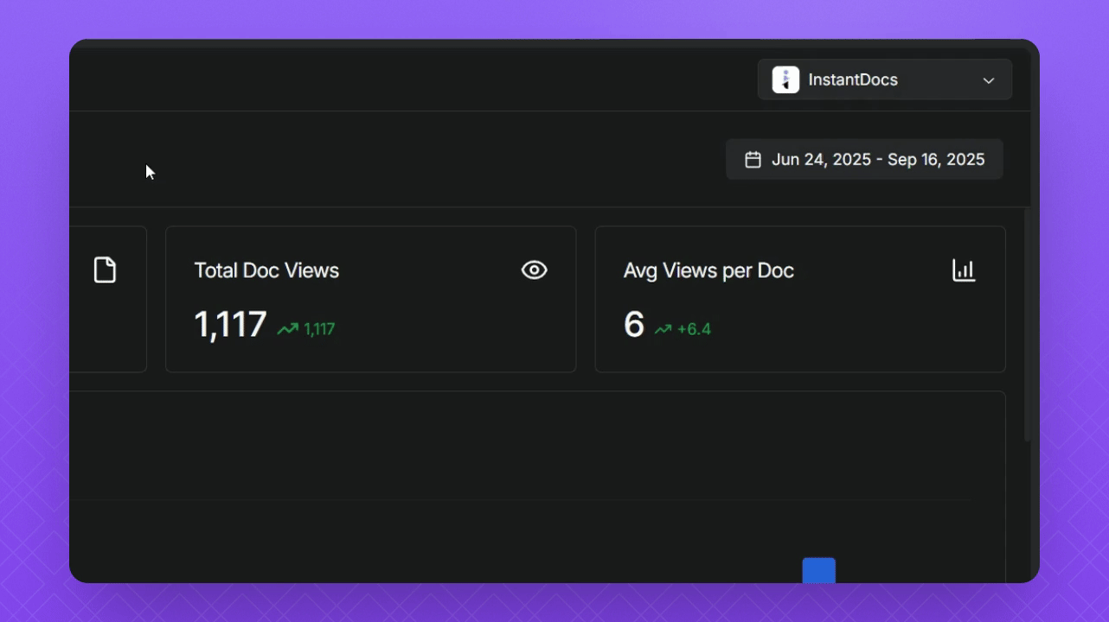1109x622 pixels.
Task: Click the 1,117 total views value
Action: 230,325
